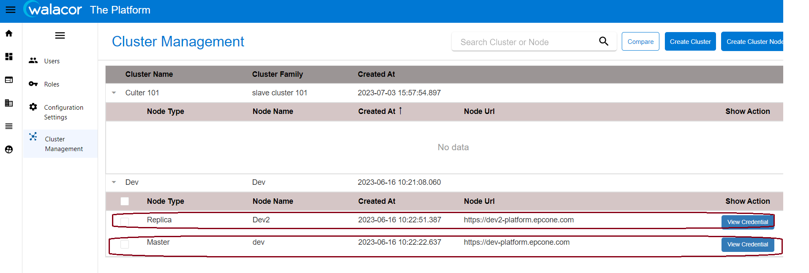
Task: Toggle select-all checkbox in Dev nodes header
Action: click(x=125, y=201)
